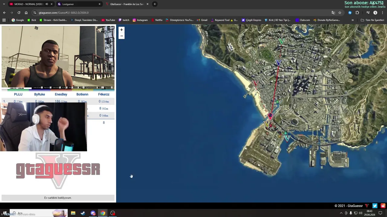Open Club.com bookmark
This screenshot has height=217, width=387.
[x=303, y=20]
